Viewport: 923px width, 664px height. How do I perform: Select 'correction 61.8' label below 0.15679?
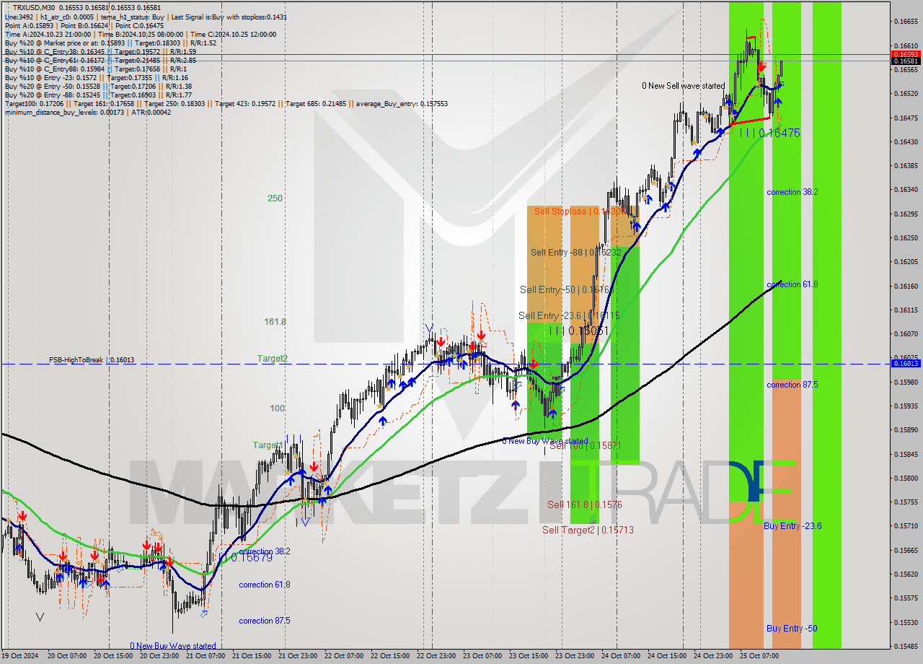265,585
